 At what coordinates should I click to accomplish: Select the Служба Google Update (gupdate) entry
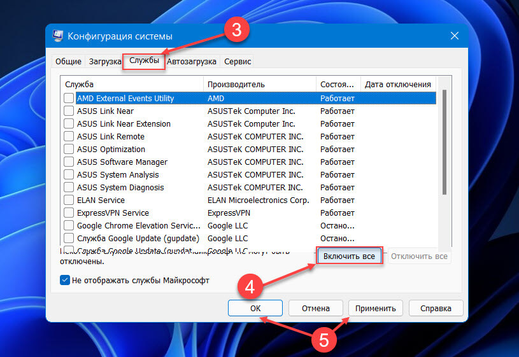click(138, 239)
